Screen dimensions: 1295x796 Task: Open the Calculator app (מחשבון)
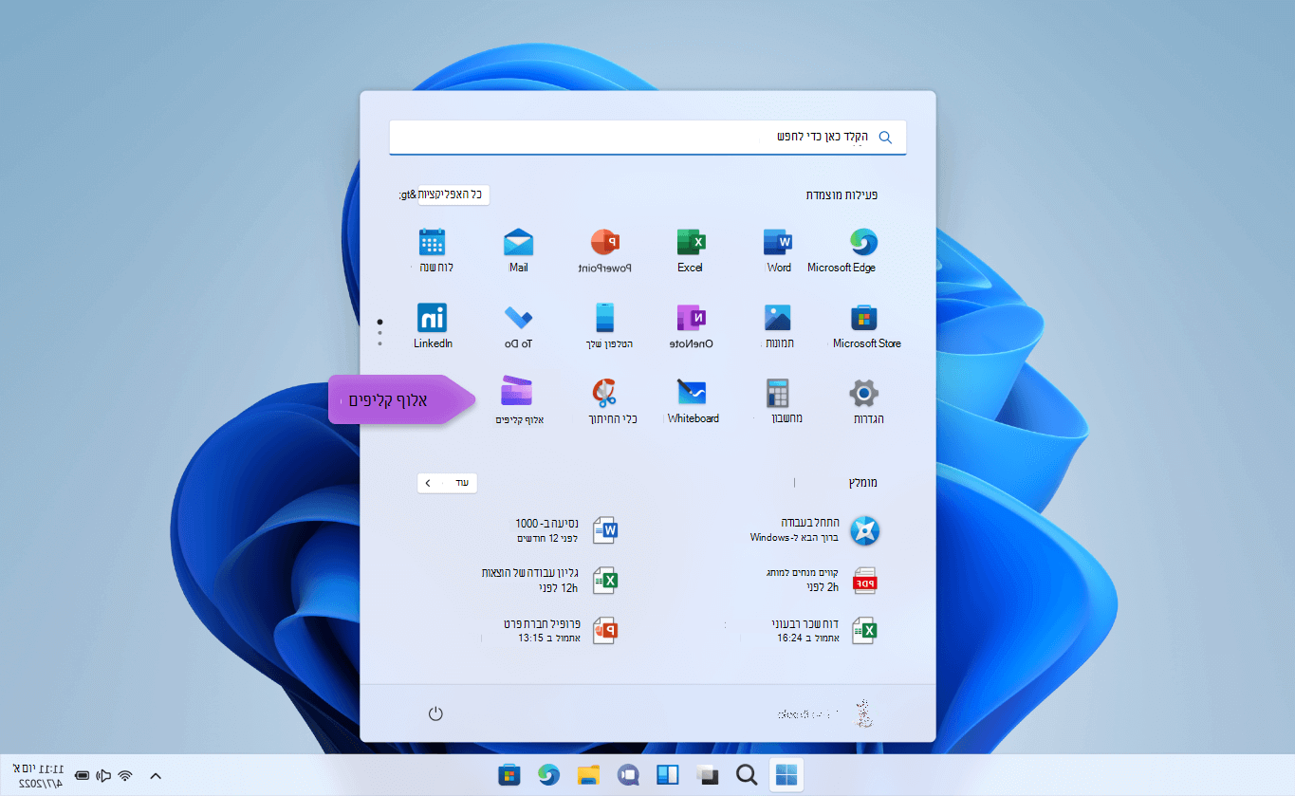click(x=778, y=393)
